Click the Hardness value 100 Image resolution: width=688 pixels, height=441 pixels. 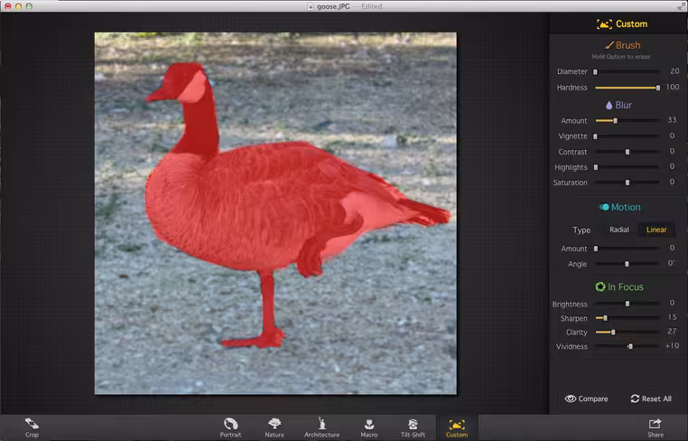[x=673, y=87]
